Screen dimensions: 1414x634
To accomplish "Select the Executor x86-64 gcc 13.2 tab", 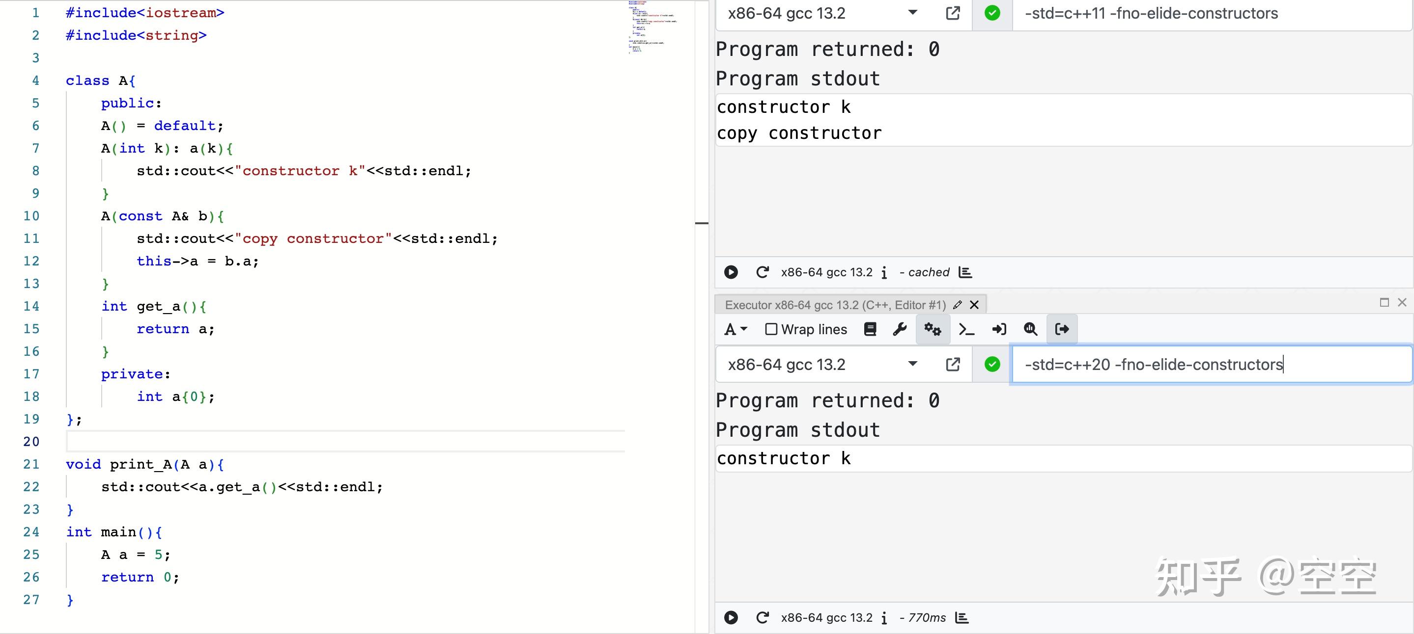I will click(x=835, y=305).
